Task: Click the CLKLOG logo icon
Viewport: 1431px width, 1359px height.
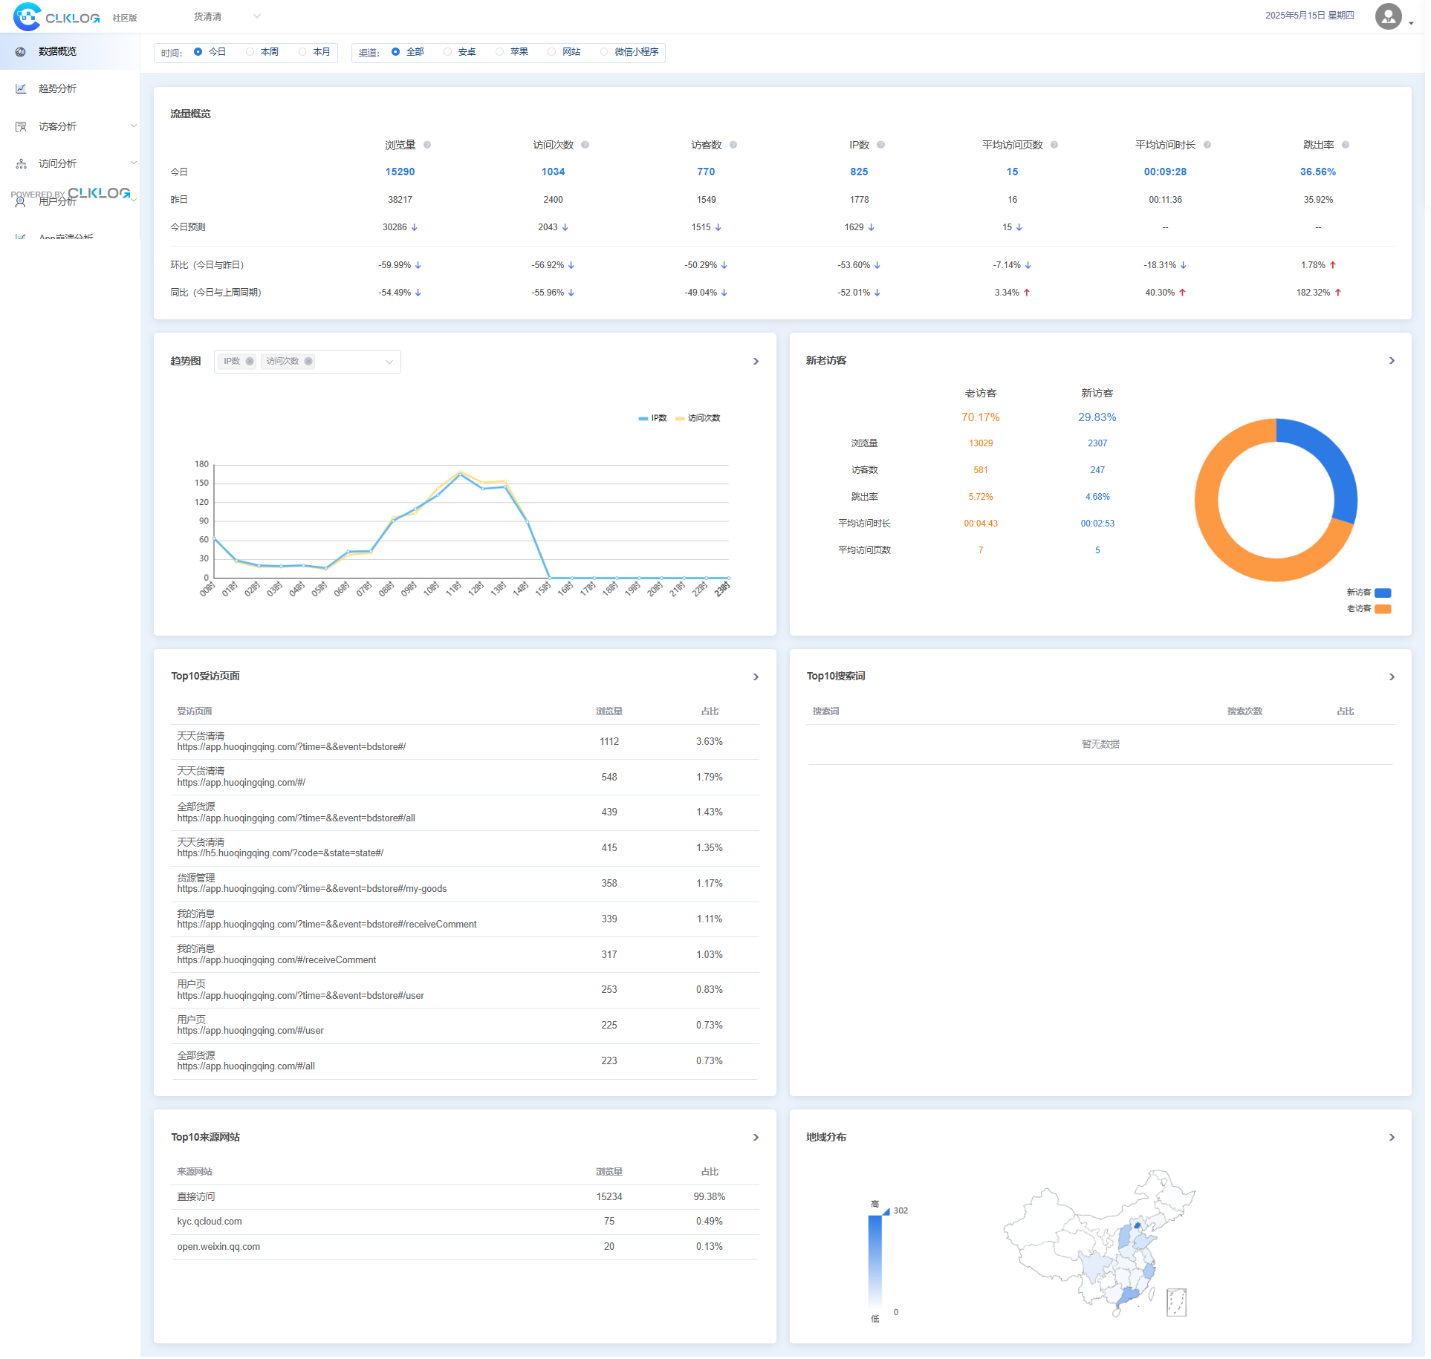Action: [27, 16]
